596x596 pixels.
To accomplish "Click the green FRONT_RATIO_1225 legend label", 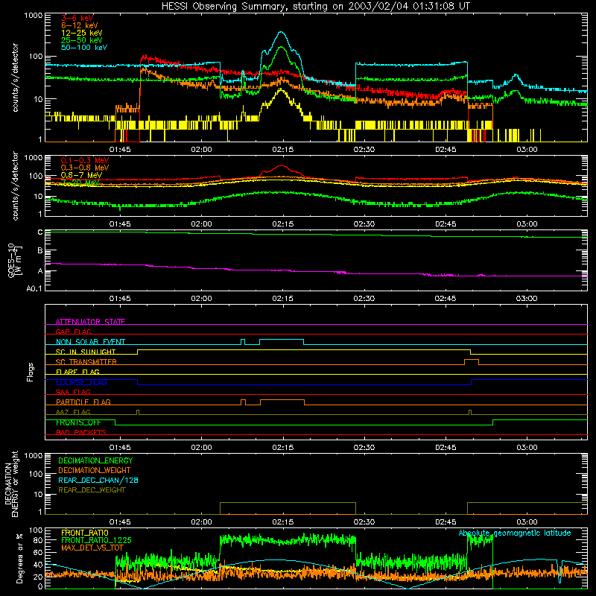I will click(96, 540).
